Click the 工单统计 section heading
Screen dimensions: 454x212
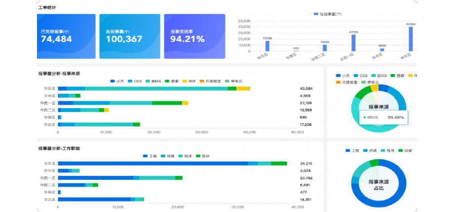pos(47,8)
